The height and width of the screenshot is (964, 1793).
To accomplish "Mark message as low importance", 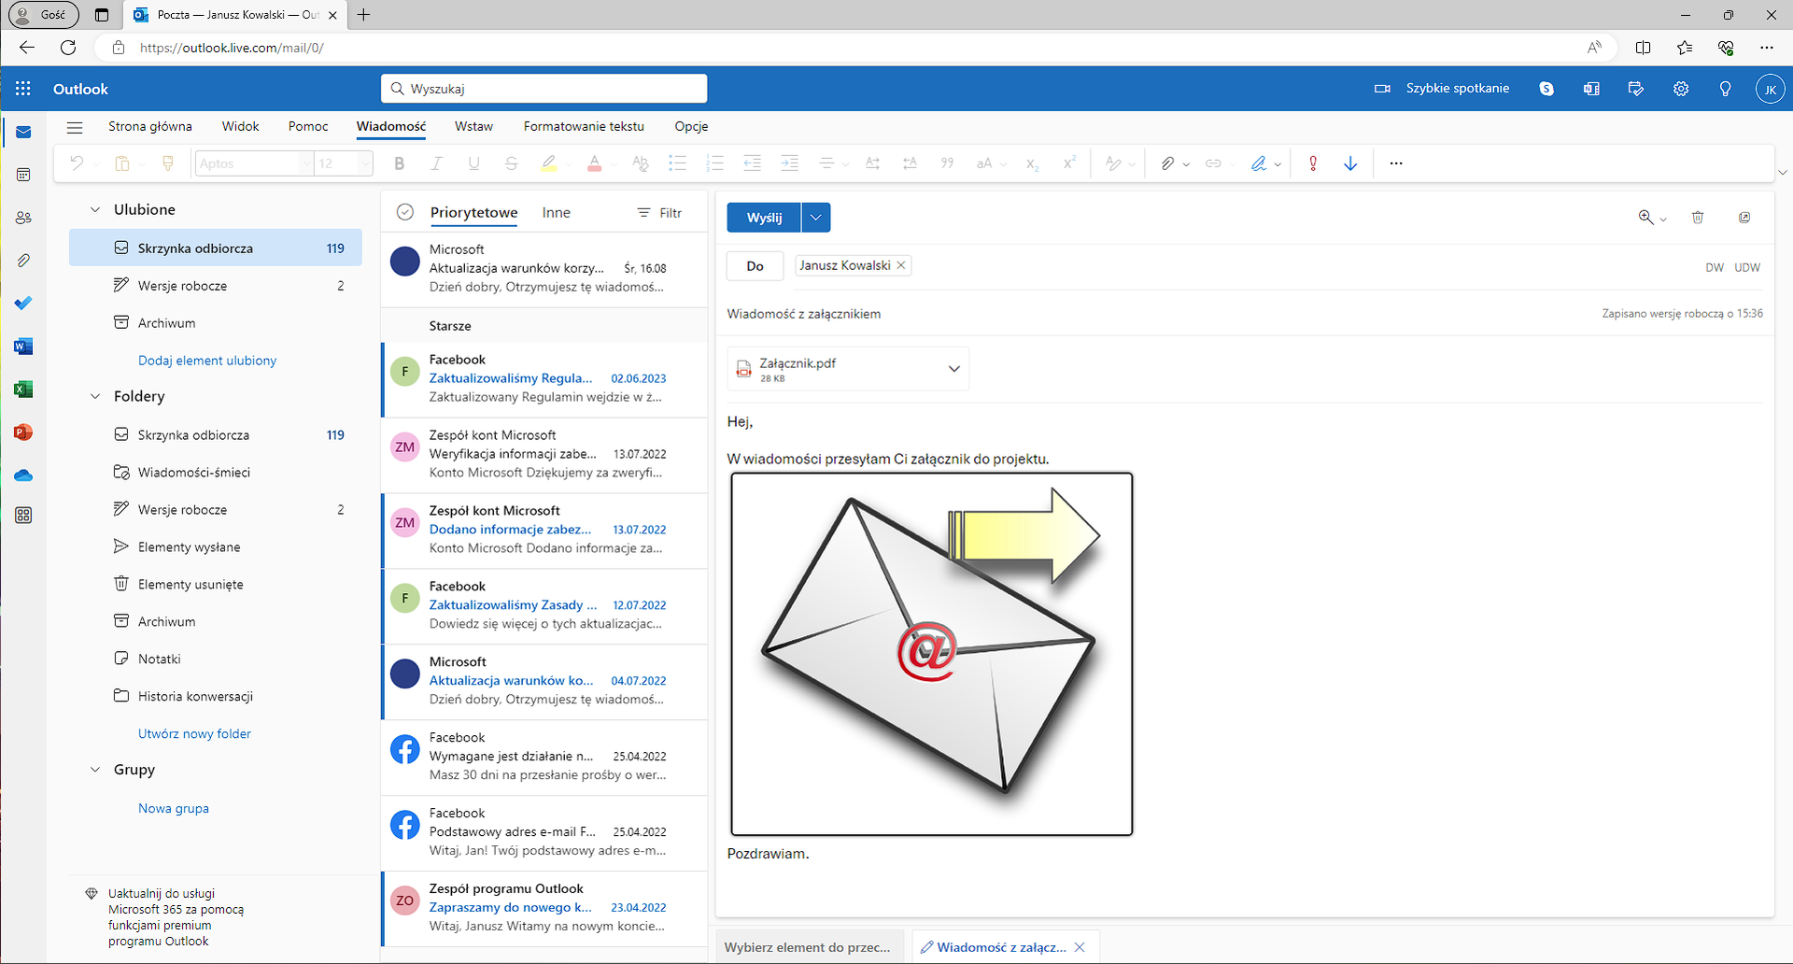I will point(1350,163).
